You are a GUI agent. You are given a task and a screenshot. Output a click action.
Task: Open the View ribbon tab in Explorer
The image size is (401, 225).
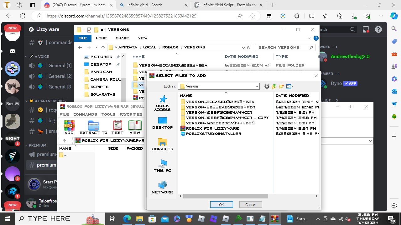pos(143,38)
